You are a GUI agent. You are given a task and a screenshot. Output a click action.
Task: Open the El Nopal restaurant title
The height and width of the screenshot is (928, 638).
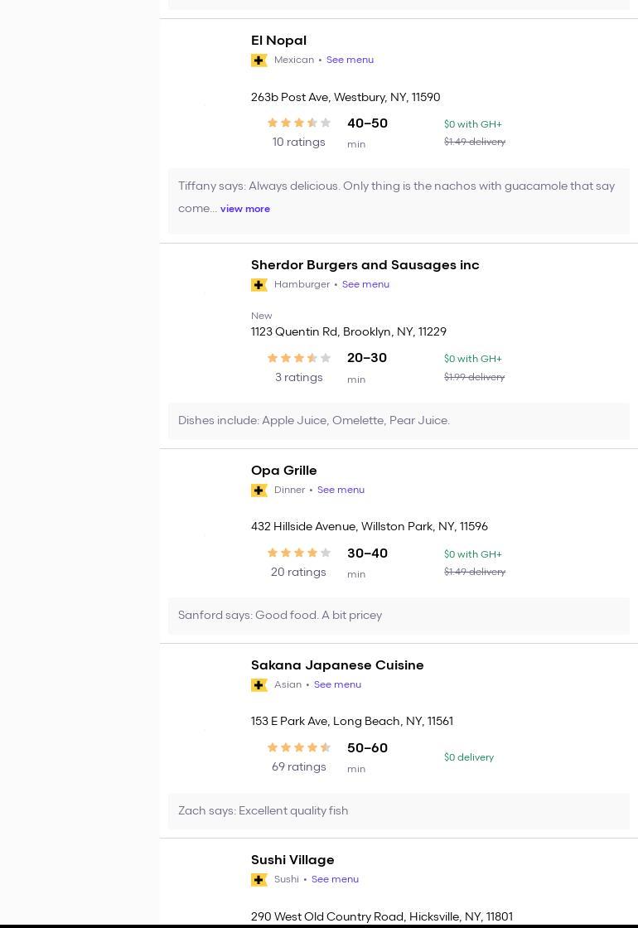[x=278, y=41]
